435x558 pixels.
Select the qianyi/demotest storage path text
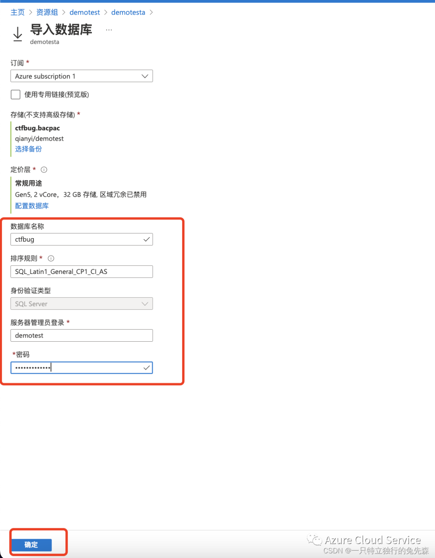[x=39, y=139]
